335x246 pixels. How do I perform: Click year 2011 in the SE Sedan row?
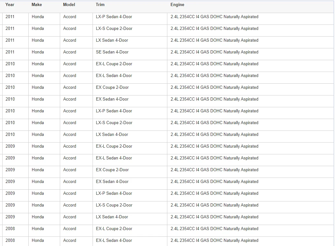pos(10,52)
